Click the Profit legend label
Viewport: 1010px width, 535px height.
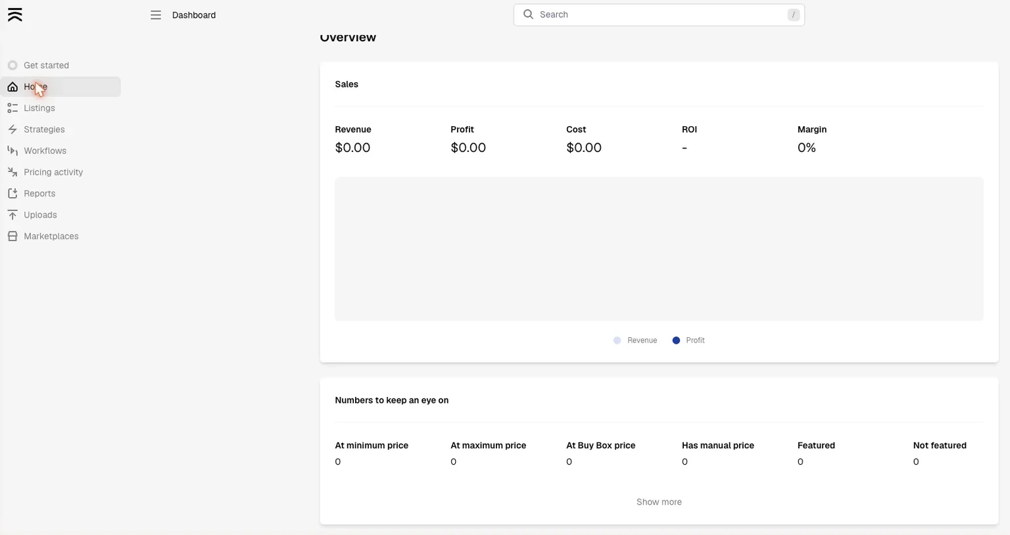(695, 340)
